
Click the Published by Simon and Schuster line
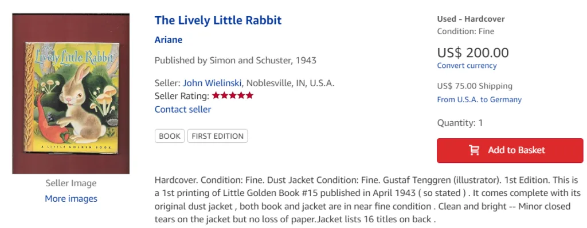[236, 60]
